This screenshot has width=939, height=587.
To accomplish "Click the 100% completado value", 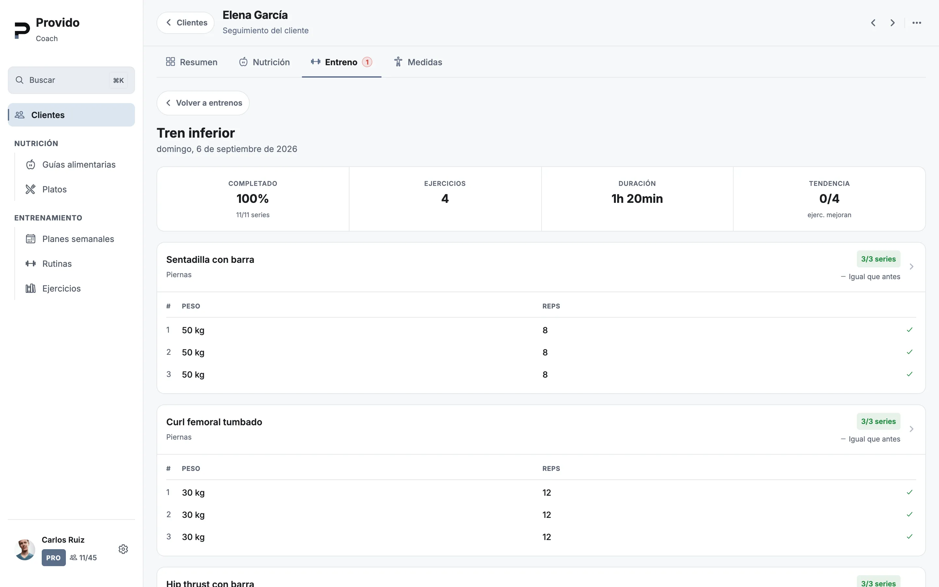I will [x=253, y=199].
